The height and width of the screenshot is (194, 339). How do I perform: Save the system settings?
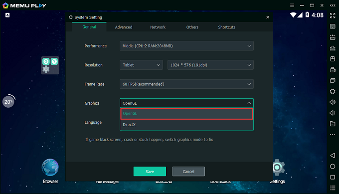click(x=150, y=171)
